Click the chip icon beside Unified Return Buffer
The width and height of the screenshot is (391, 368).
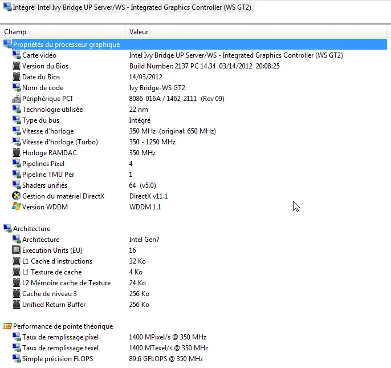pyautogui.click(x=17, y=304)
